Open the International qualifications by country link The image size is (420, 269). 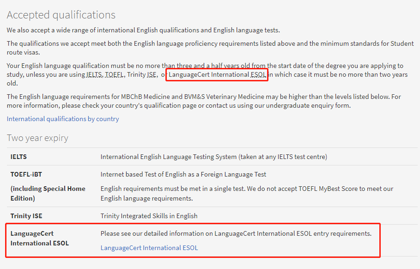pyautogui.click(x=63, y=119)
